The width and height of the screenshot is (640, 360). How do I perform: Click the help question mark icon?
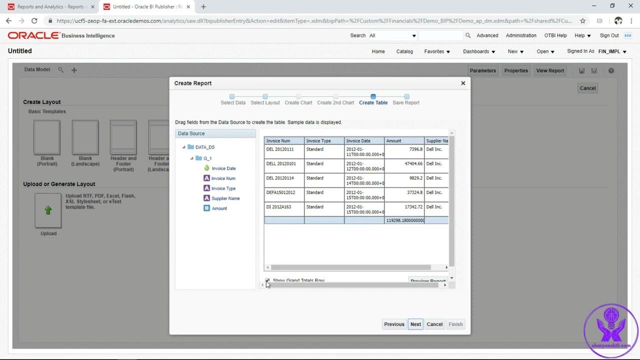[x=611, y=70]
